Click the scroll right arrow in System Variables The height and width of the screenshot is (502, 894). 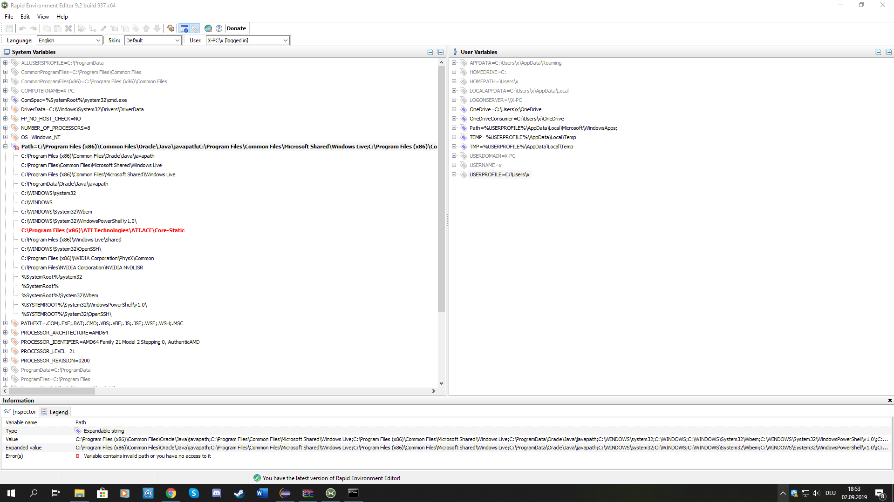(434, 391)
